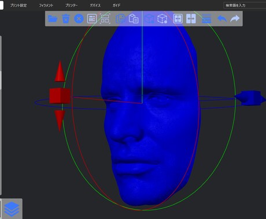
Task: Click the red cube gizmo handle
Action: (x=60, y=96)
